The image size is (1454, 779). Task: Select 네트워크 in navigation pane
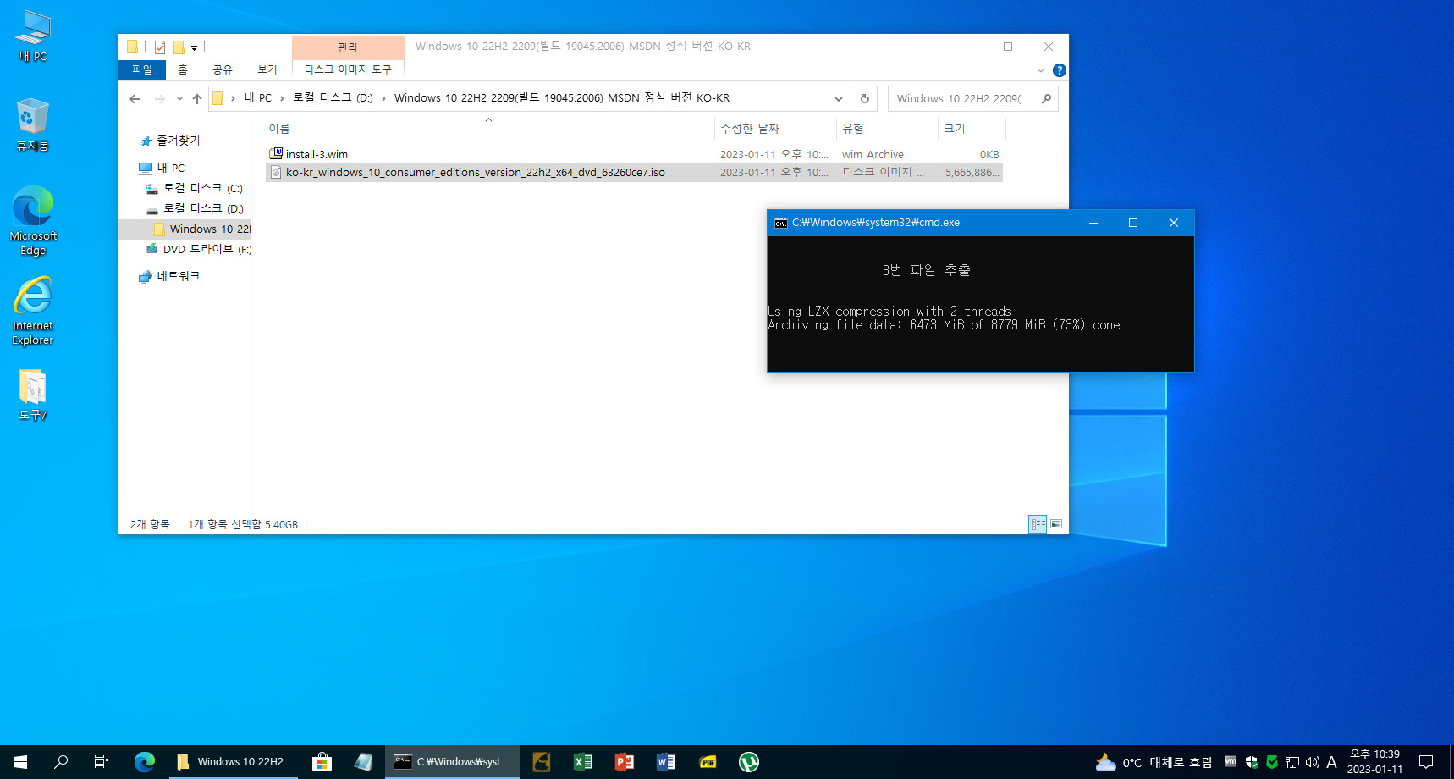coord(179,276)
